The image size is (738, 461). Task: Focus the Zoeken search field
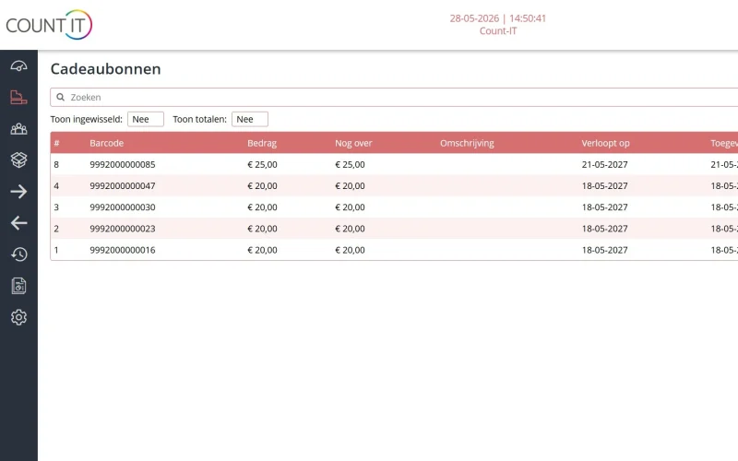pos(396,98)
